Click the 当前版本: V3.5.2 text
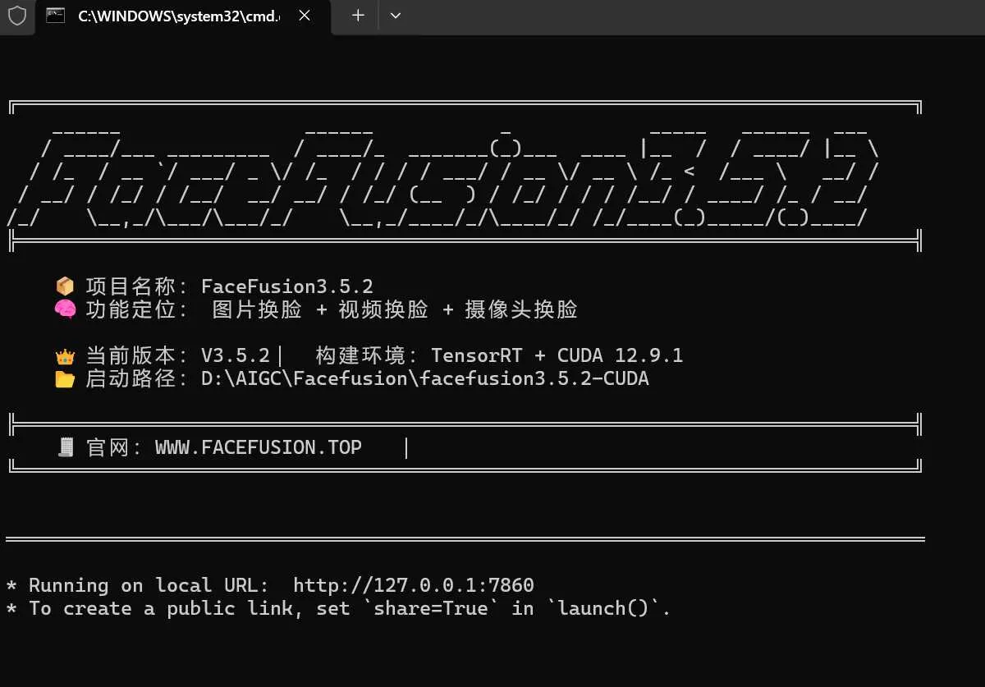The width and height of the screenshot is (985, 687). point(177,355)
